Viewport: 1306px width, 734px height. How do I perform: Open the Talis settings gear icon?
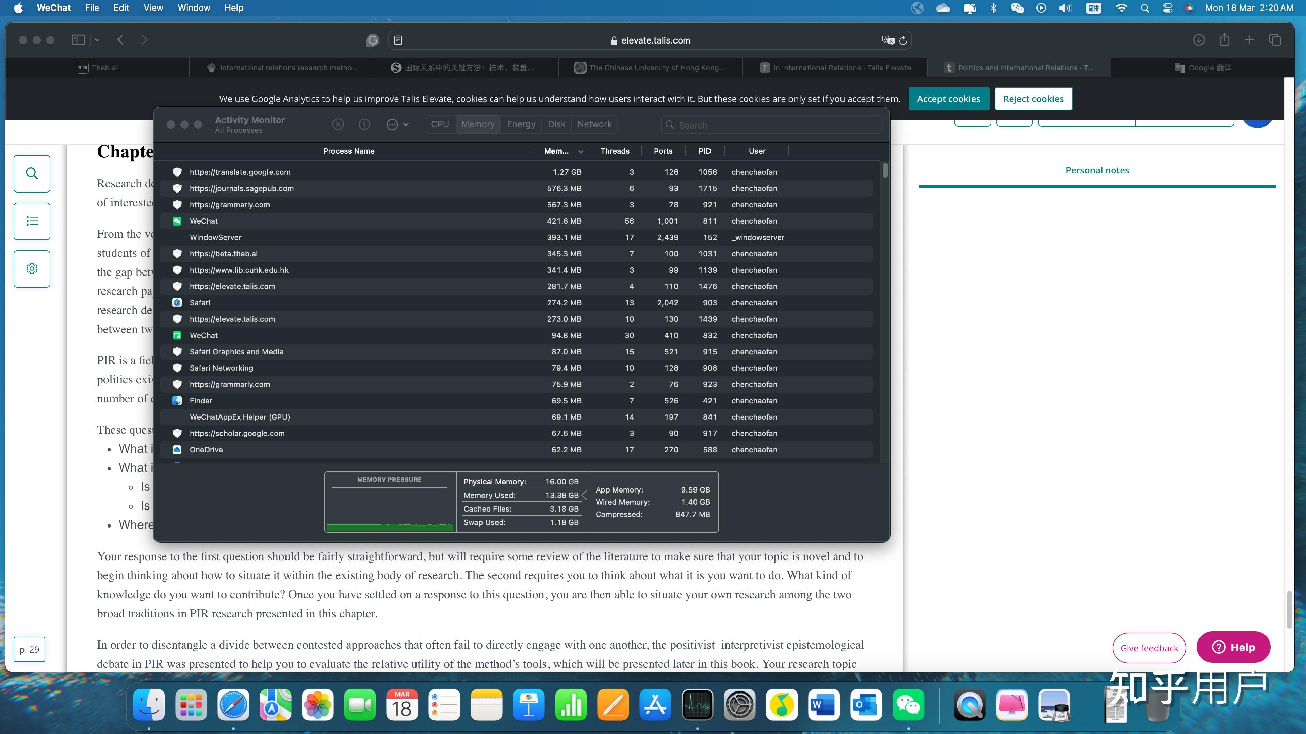32,269
